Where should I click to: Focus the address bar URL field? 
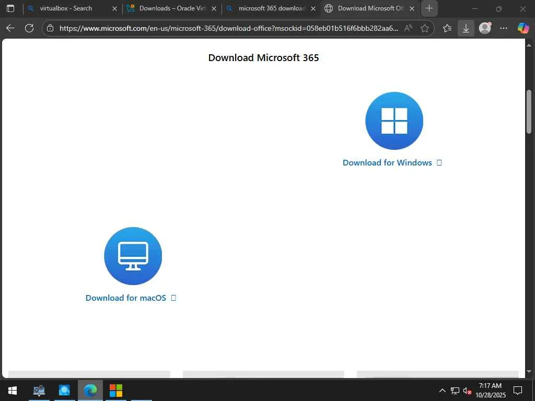[229, 28]
